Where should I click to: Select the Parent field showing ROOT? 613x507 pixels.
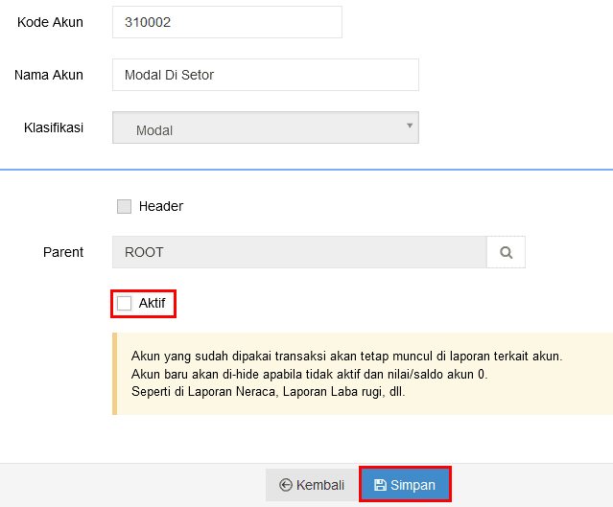click(299, 252)
